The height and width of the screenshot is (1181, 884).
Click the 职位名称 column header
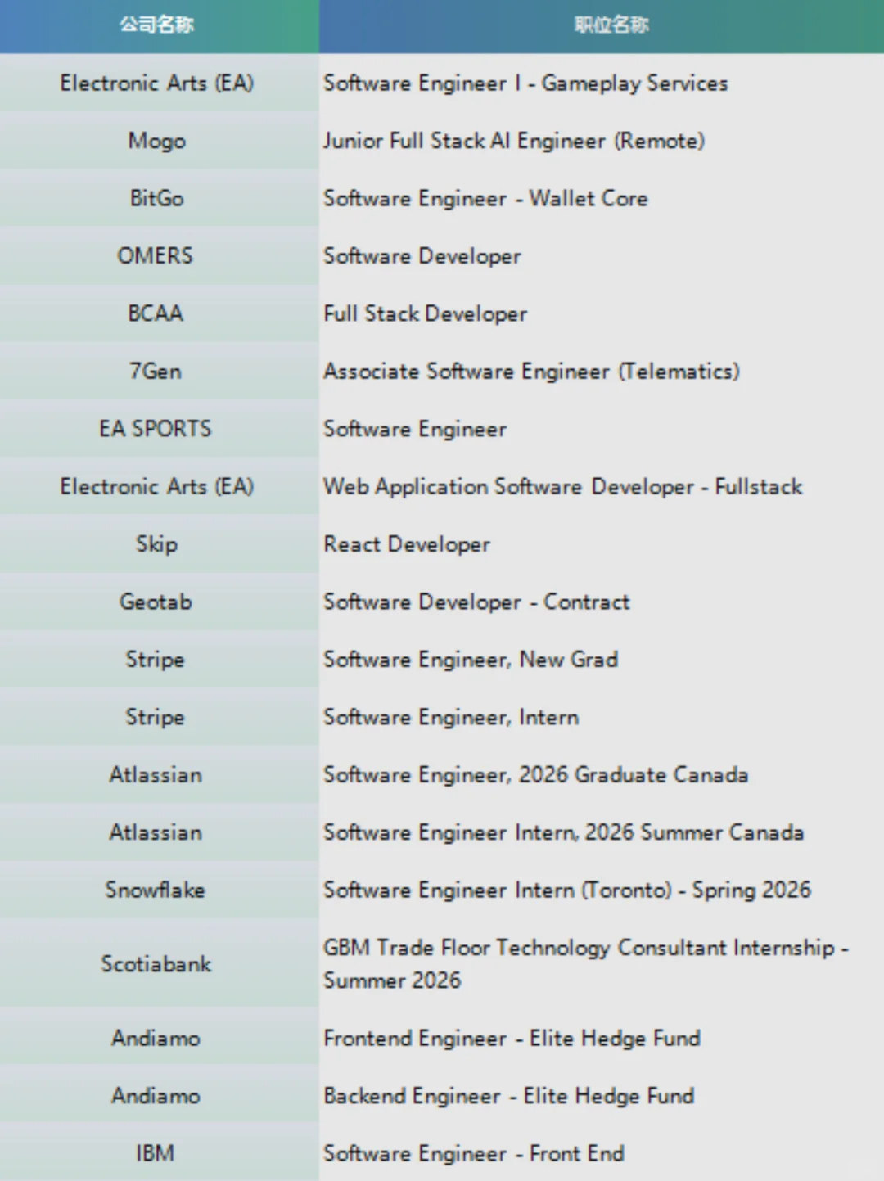pos(611,25)
